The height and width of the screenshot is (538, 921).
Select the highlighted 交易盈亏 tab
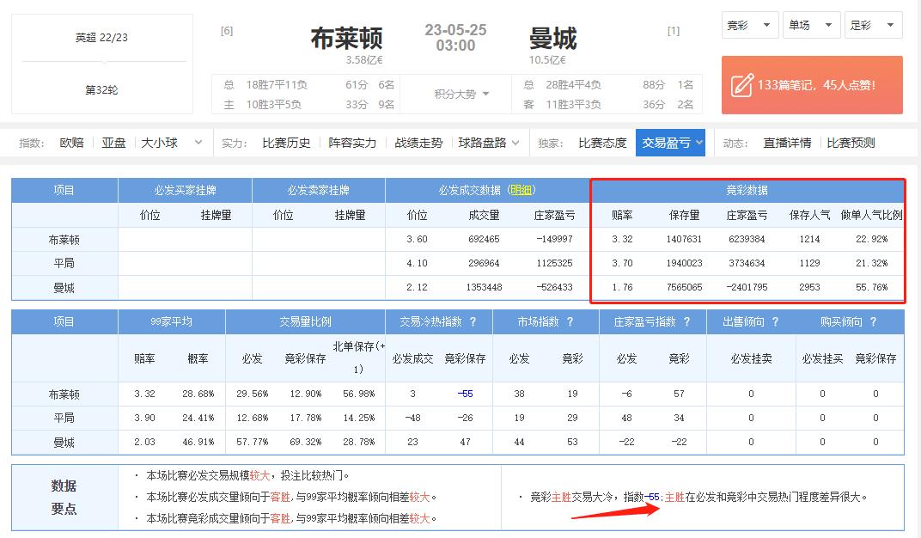(x=670, y=141)
